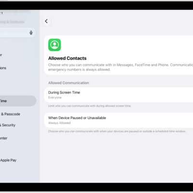Open During Screen Time setting
The width and height of the screenshot is (193, 193).
[x=119, y=95]
